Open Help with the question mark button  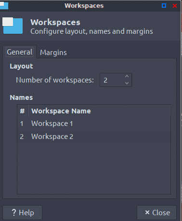(23, 212)
